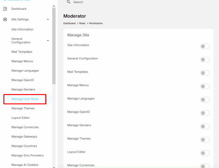Screen dimensions: 219x168
Task: Toggle the Manage OpenID permission
Action: (x=205, y=113)
